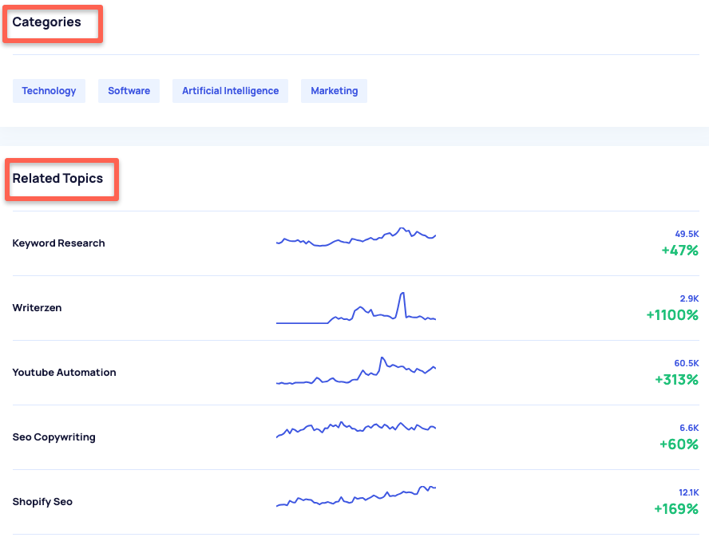709x557 pixels.
Task: Open the Shopify Seo topic
Action: tap(42, 501)
